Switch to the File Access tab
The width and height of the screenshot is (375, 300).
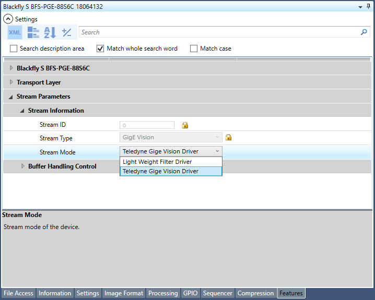[x=18, y=293]
